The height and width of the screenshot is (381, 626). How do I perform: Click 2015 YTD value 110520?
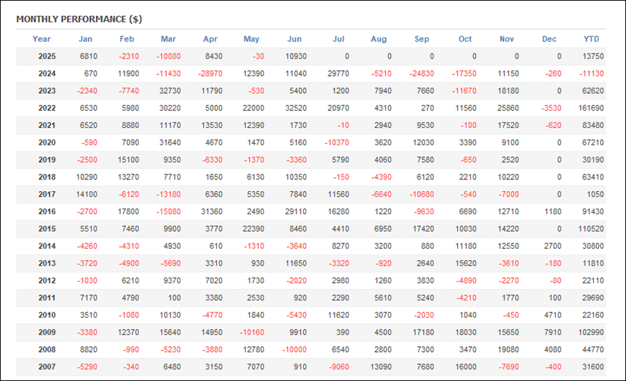click(x=591, y=229)
